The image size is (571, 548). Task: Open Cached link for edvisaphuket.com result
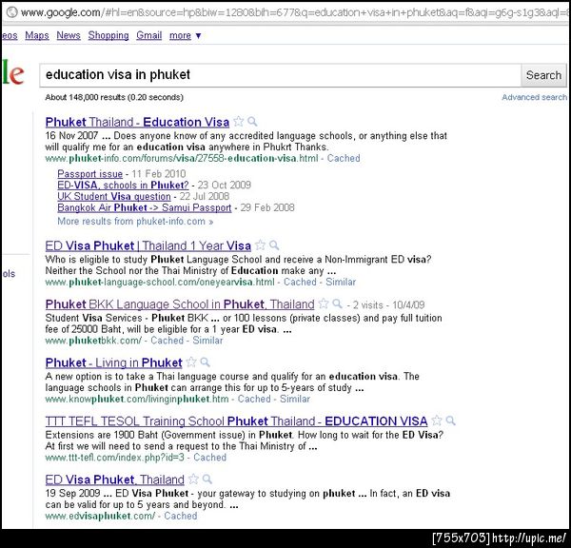181,516
